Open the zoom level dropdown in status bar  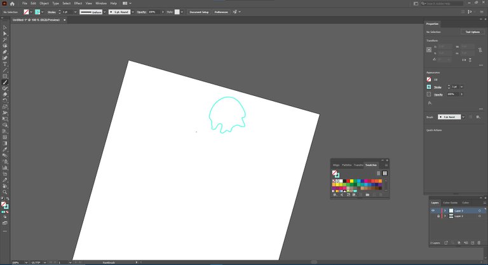(26, 263)
